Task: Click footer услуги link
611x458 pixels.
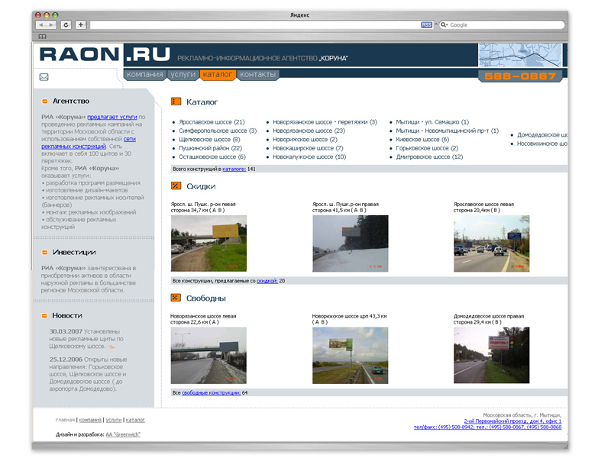Action: click(114, 420)
